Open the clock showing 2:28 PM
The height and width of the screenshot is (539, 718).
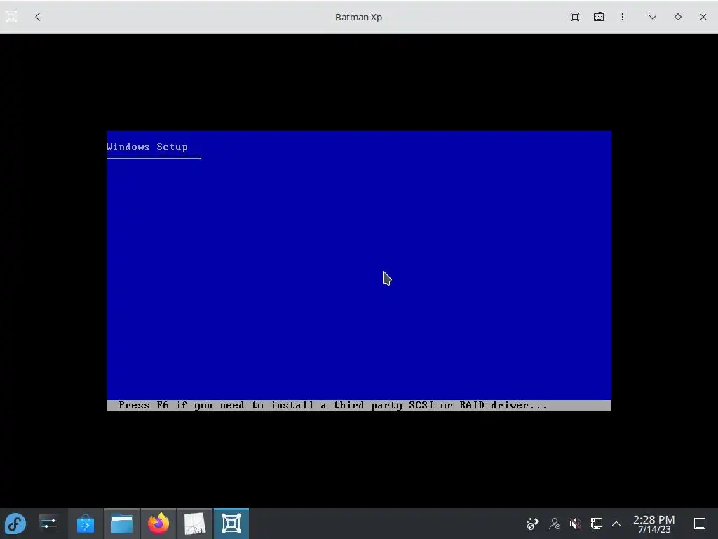[653, 524]
